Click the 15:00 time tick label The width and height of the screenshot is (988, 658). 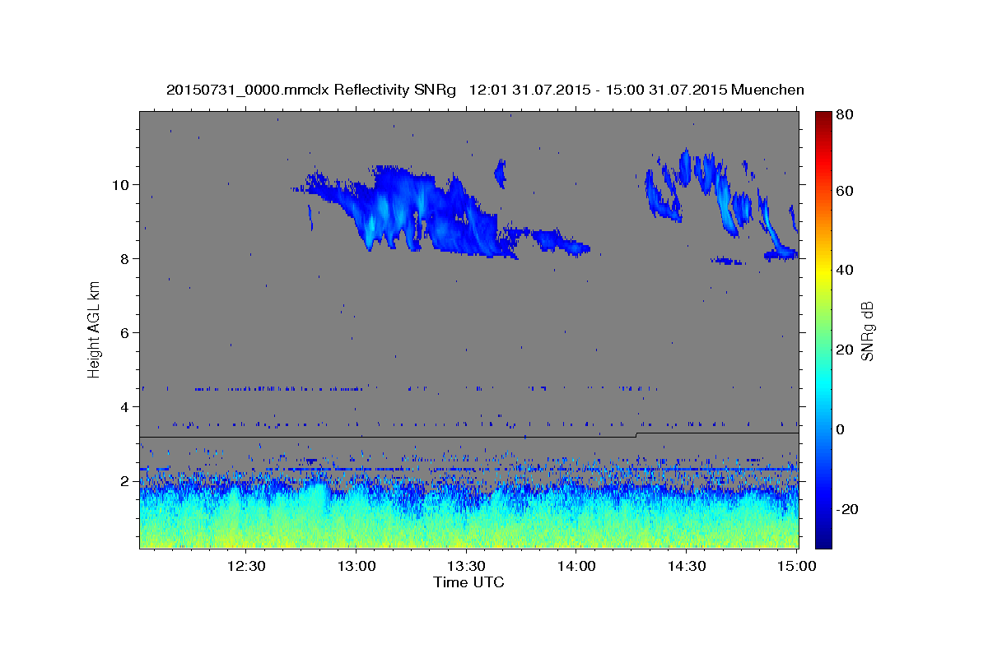tap(797, 567)
